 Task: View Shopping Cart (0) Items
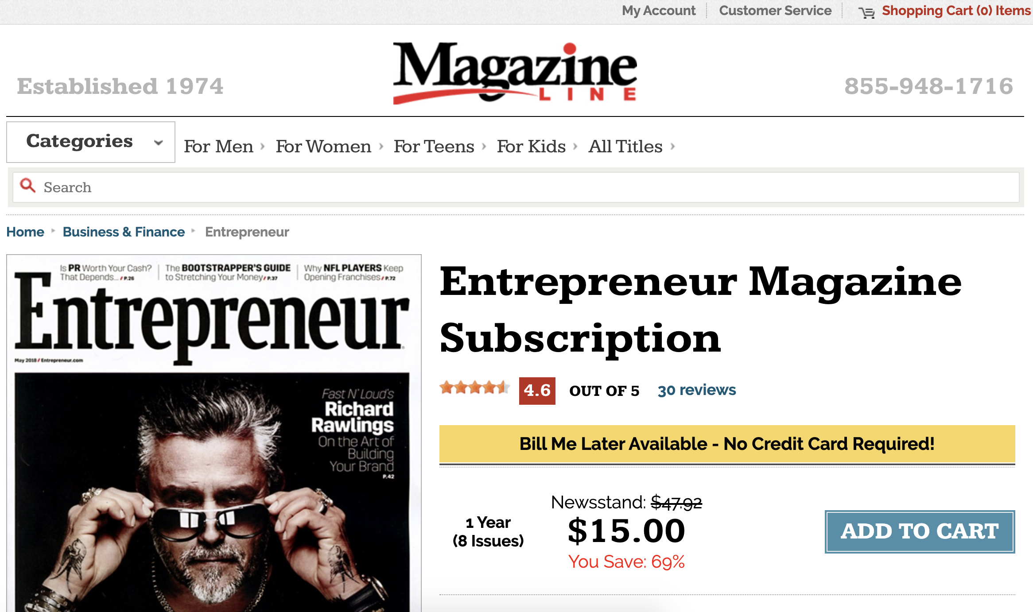(956, 11)
